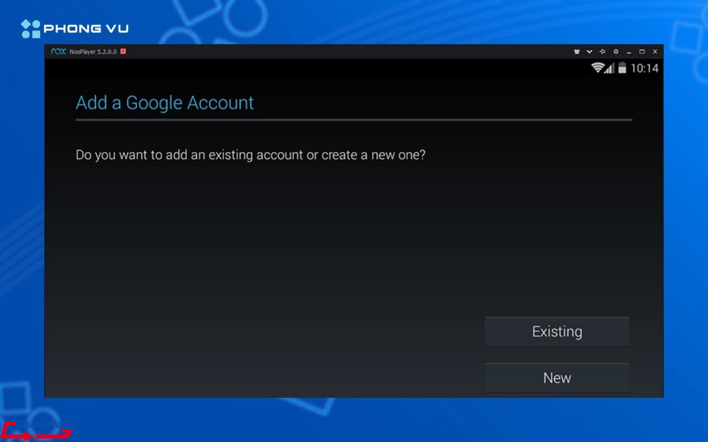Open NoxPlayer system settings gear
The height and width of the screenshot is (442, 708).
[616, 52]
